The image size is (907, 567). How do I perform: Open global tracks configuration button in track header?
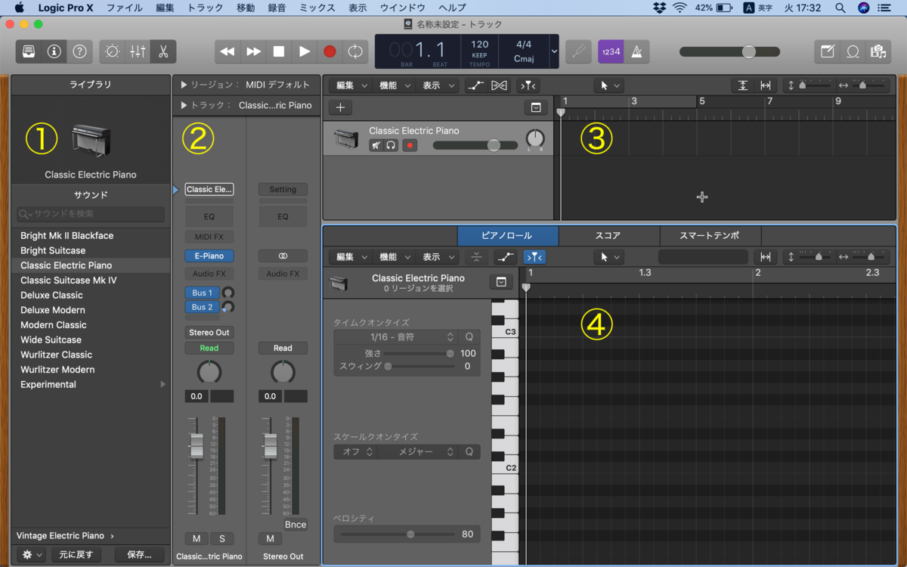[535, 107]
